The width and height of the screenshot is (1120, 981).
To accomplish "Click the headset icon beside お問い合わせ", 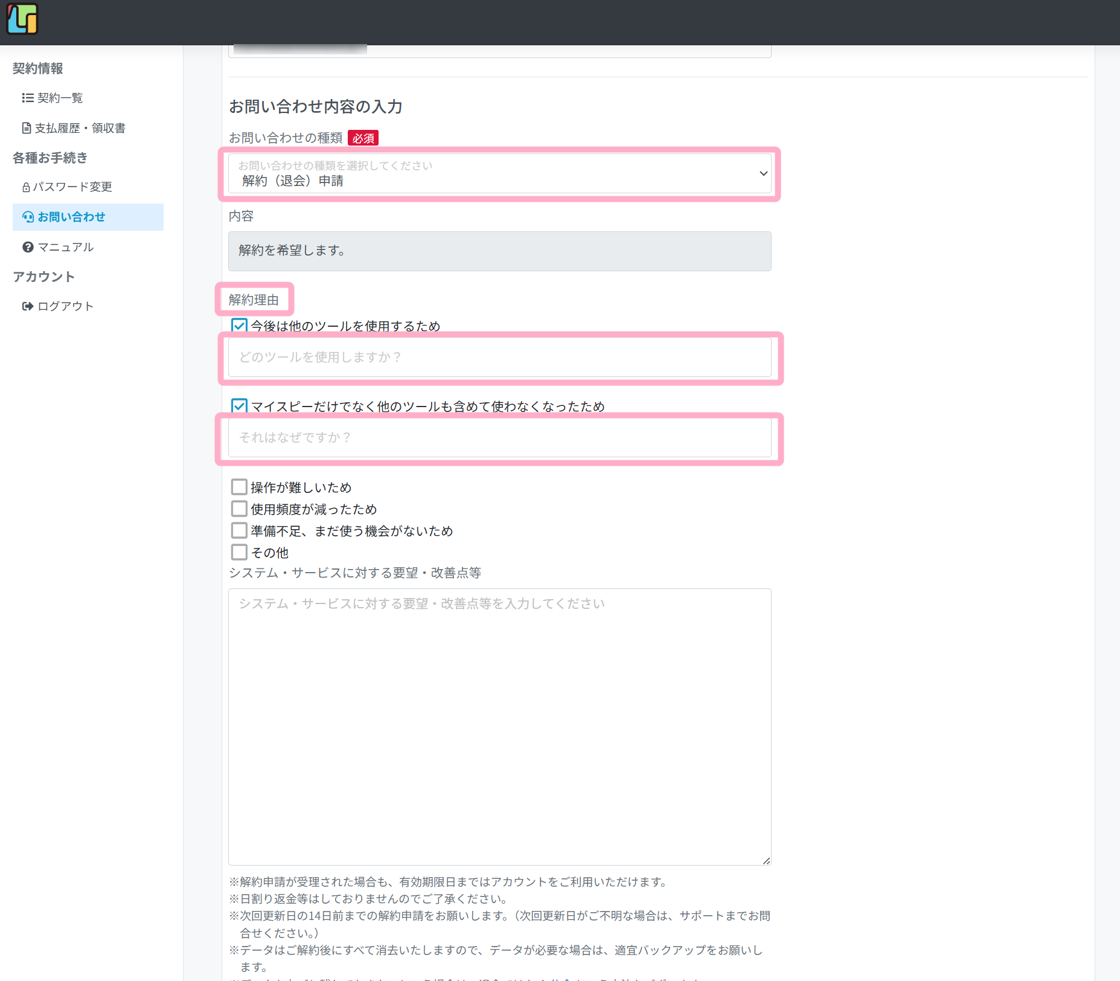I will click(28, 217).
